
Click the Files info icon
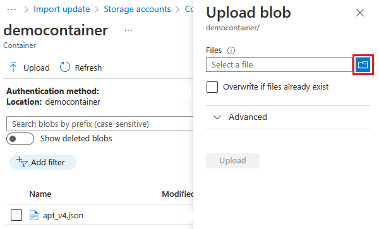[231, 50]
